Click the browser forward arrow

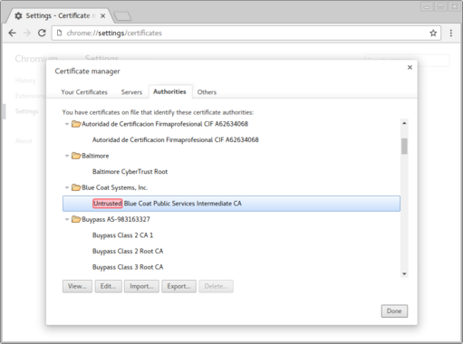click(x=27, y=33)
